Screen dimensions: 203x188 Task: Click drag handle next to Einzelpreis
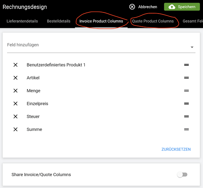(x=186, y=103)
